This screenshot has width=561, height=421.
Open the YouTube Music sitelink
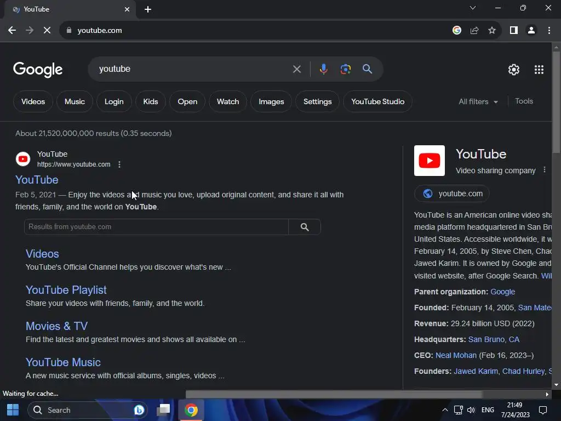click(x=63, y=362)
